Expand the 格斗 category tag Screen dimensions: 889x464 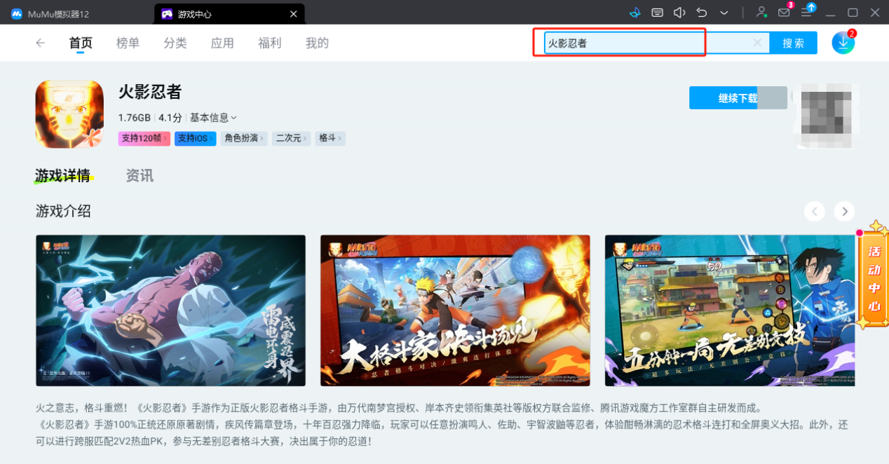tap(330, 138)
